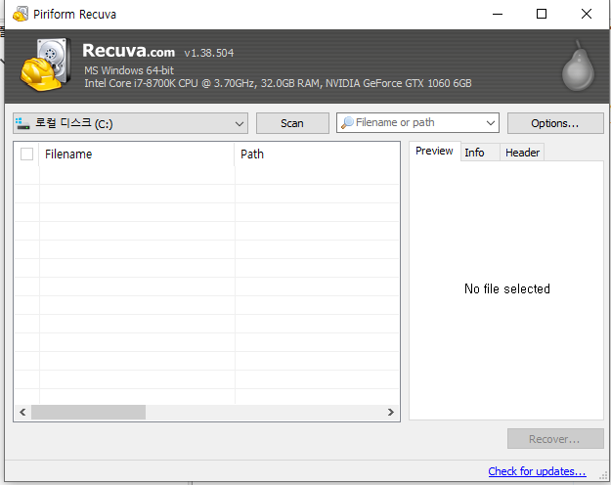The width and height of the screenshot is (611, 485).
Task: Click the file list horizontal scrollbar thumb
Action: (88, 412)
